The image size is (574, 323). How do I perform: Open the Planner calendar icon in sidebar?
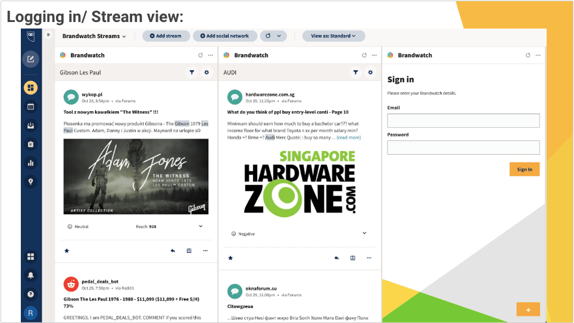point(31,107)
